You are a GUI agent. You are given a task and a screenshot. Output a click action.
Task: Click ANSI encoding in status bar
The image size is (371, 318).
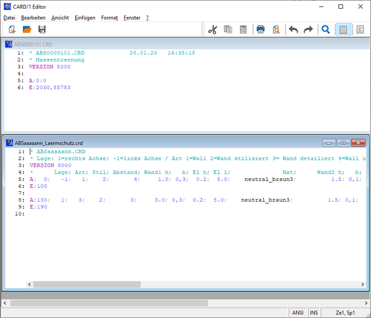point(297,313)
